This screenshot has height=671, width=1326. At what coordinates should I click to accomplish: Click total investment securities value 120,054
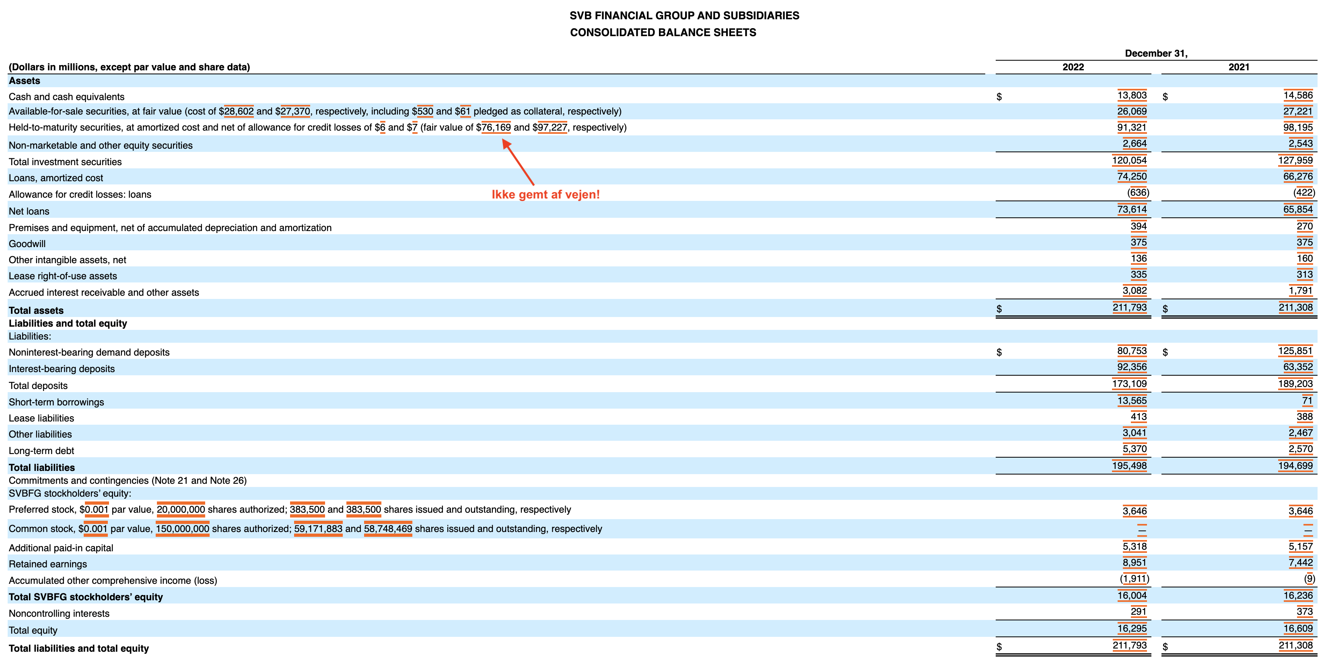1129,160
